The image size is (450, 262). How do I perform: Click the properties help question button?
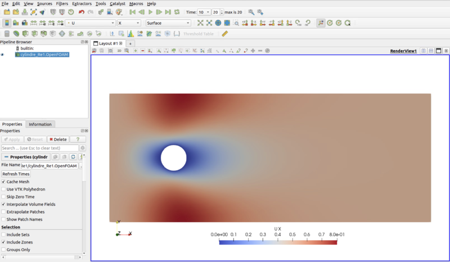pos(78,139)
